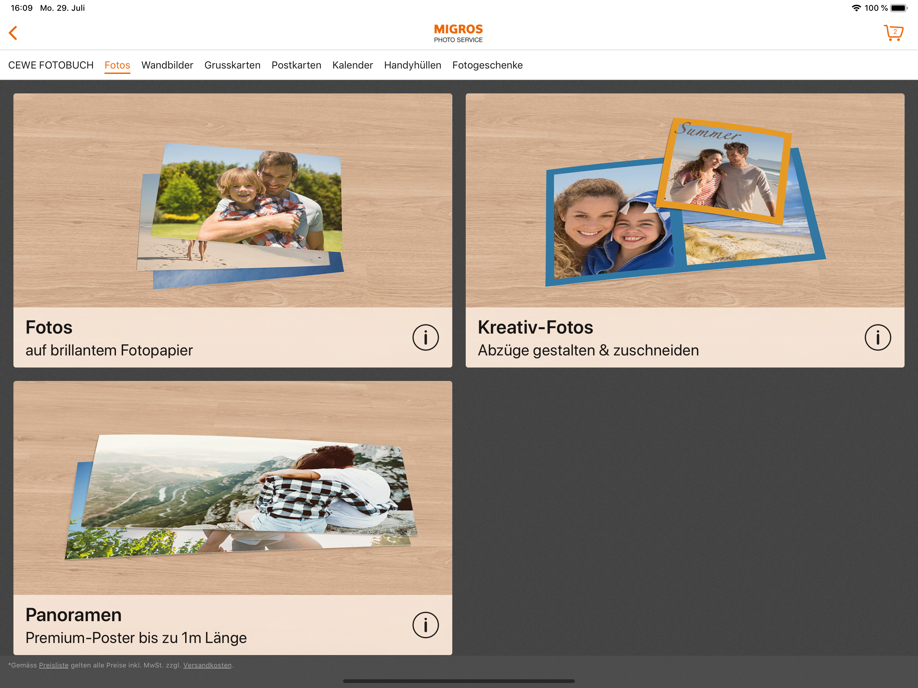Tap the Wi-Fi status icon
Screen dimensions: 918x688
click(856, 8)
